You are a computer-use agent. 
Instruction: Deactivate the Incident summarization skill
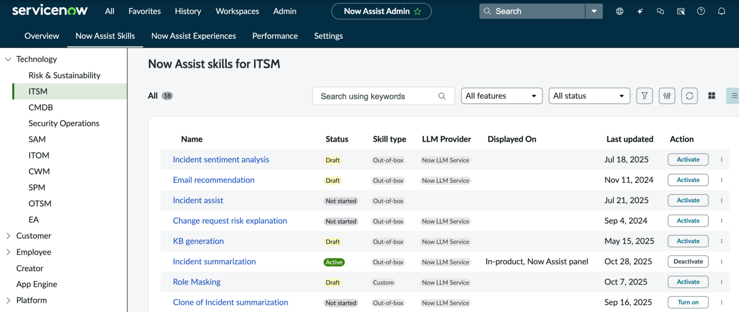688,262
